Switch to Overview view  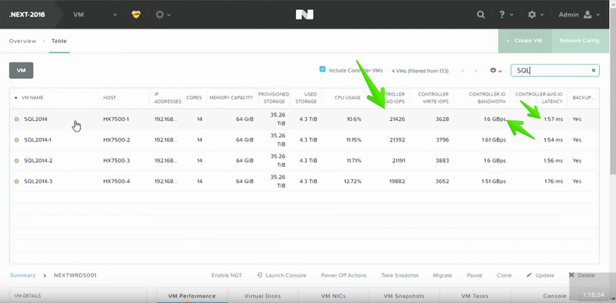click(23, 41)
